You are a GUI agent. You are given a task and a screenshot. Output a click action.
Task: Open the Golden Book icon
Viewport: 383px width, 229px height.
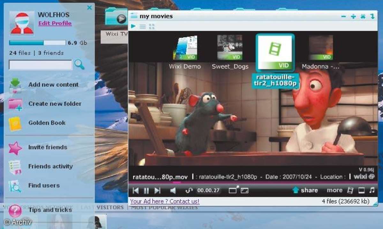(15, 124)
